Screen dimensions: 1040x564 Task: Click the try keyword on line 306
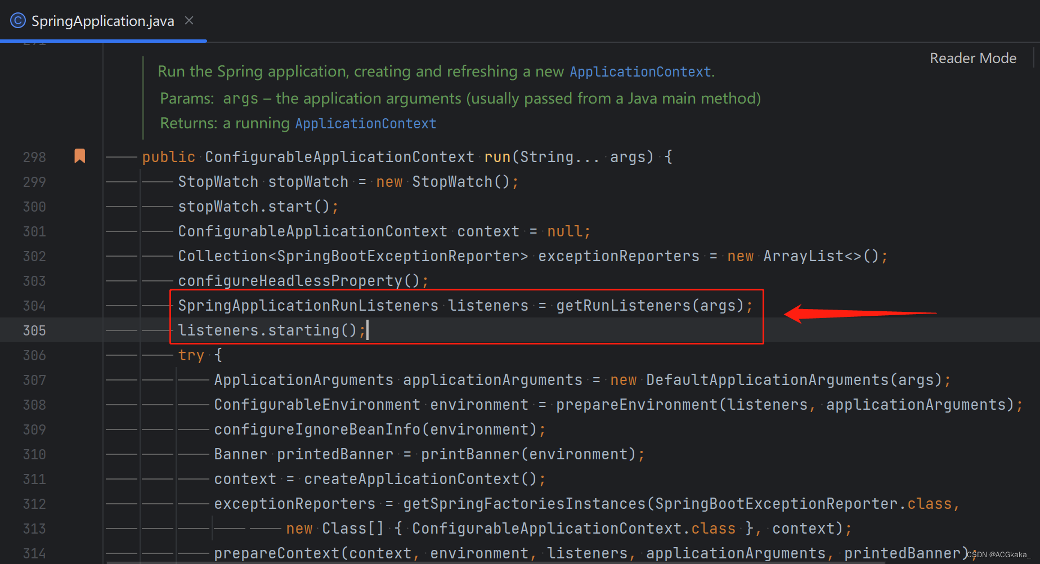click(x=191, y=355)
